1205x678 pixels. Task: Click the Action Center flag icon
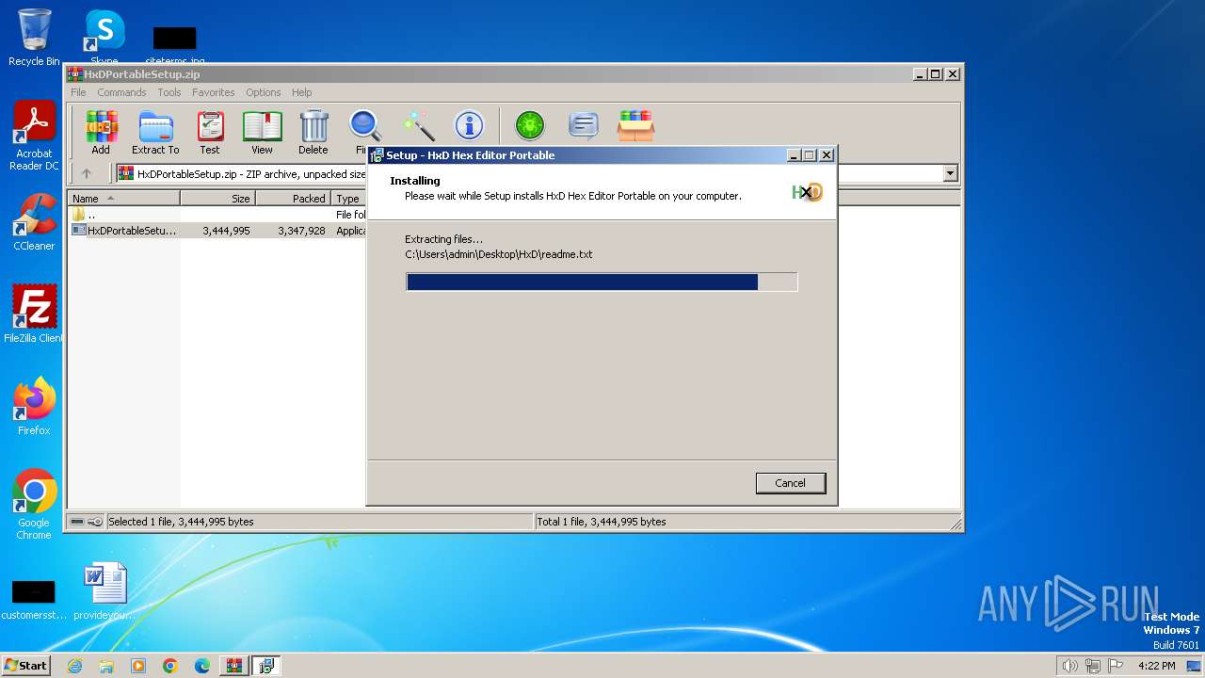tap(1116, 666)
